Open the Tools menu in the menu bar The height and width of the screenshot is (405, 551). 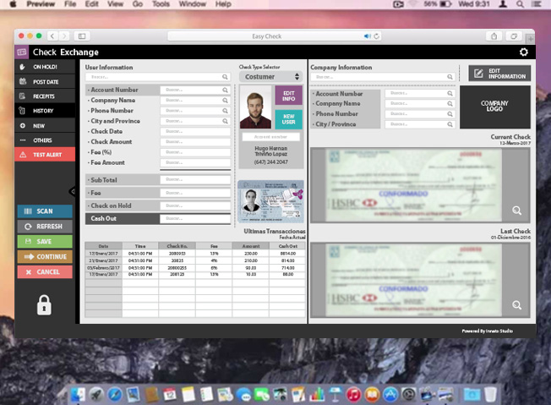(x=161, y=4)
